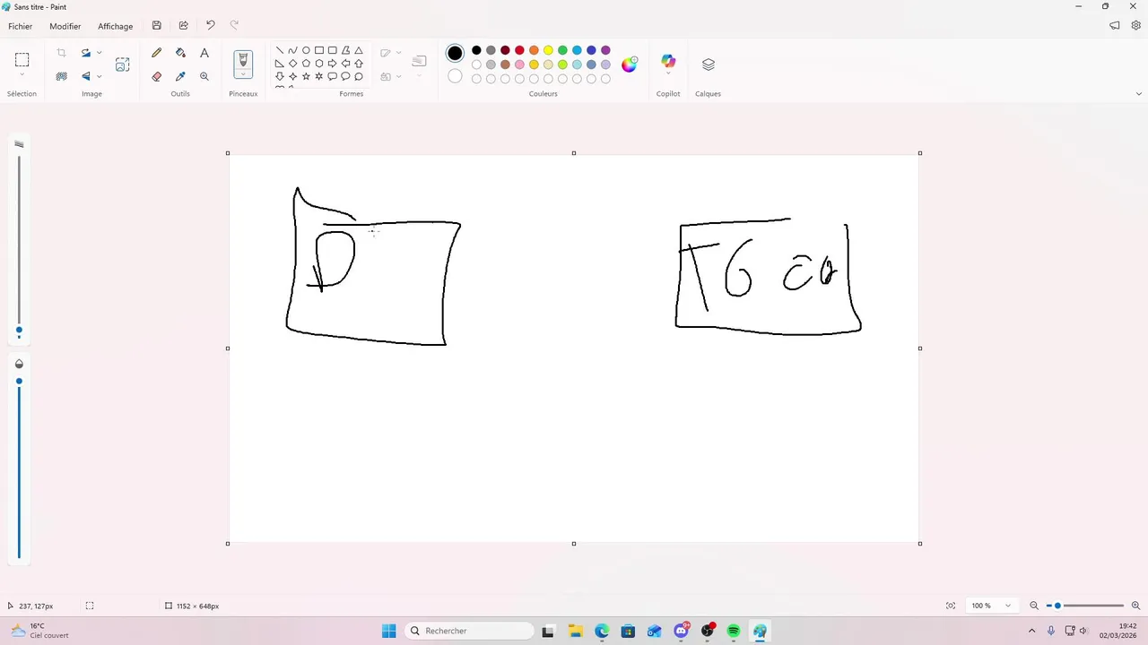Click the Zoom out magnifier icon

click(x=1034, y=606)
